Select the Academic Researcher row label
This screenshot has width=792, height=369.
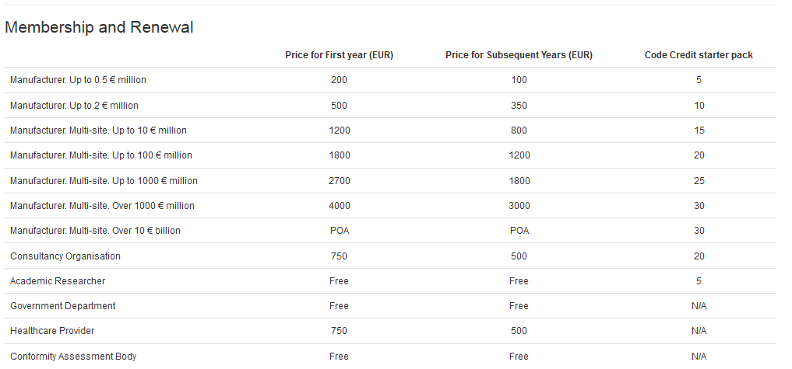point(58,281)
